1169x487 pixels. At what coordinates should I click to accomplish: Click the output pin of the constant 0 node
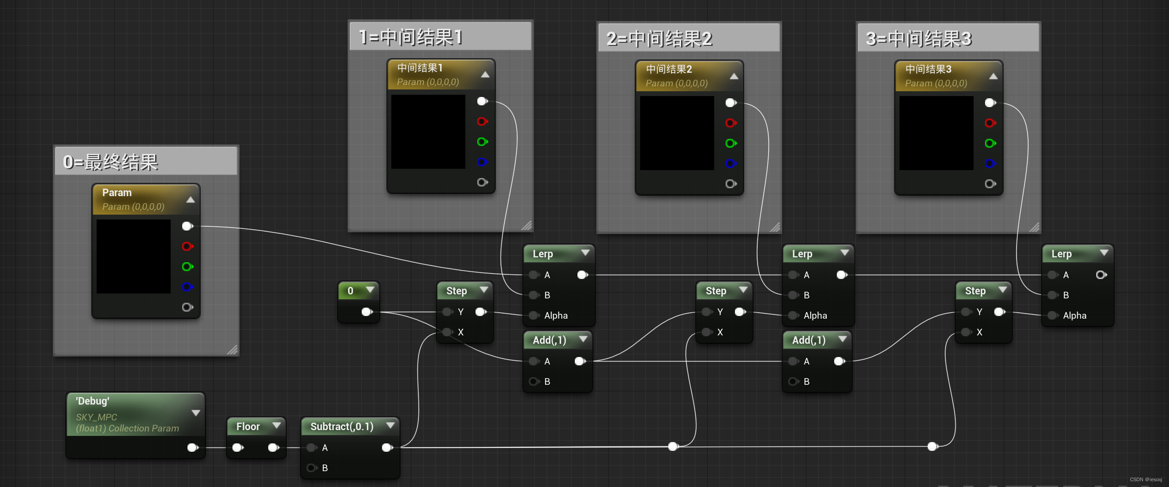coord(365,312)
